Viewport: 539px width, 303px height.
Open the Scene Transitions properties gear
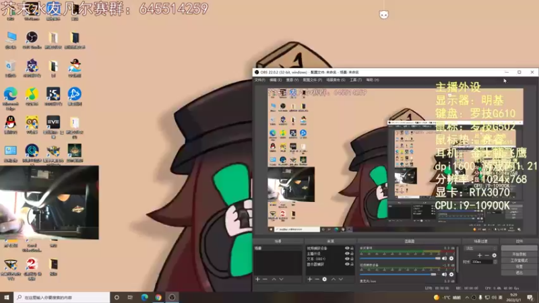(495, 255)
